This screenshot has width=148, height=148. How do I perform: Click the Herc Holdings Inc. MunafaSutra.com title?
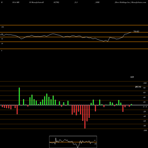tap(130, 2)
